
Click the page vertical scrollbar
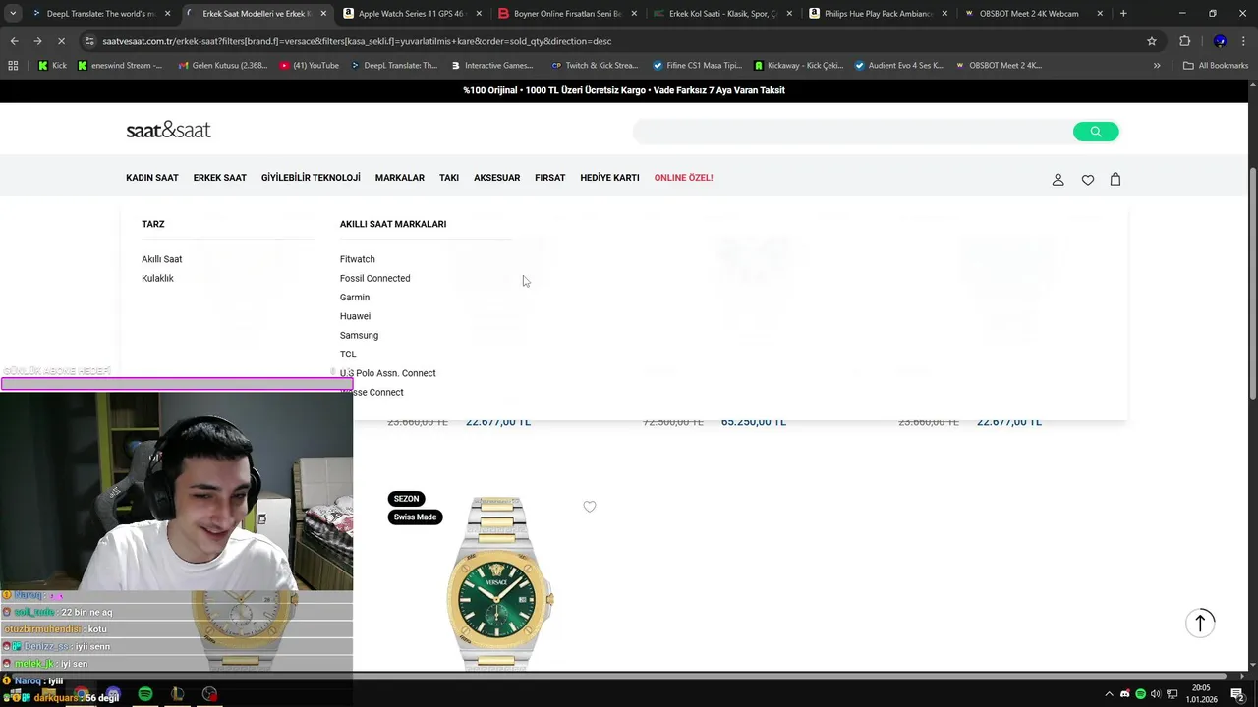pyautogui.click(x=1252, y=281)
